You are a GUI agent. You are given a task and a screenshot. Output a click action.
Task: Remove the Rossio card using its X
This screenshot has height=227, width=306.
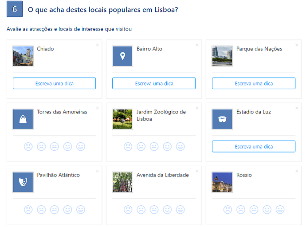tap(297, 171)
